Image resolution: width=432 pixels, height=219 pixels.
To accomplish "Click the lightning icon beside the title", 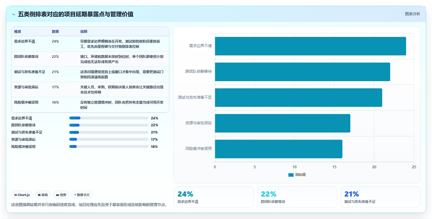I will tap(14, 14).
